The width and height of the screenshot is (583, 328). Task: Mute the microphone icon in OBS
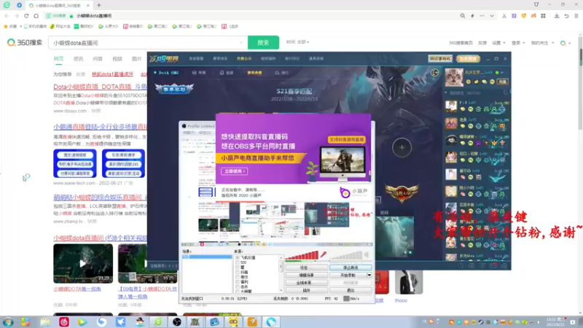click(x=324, y=254)
